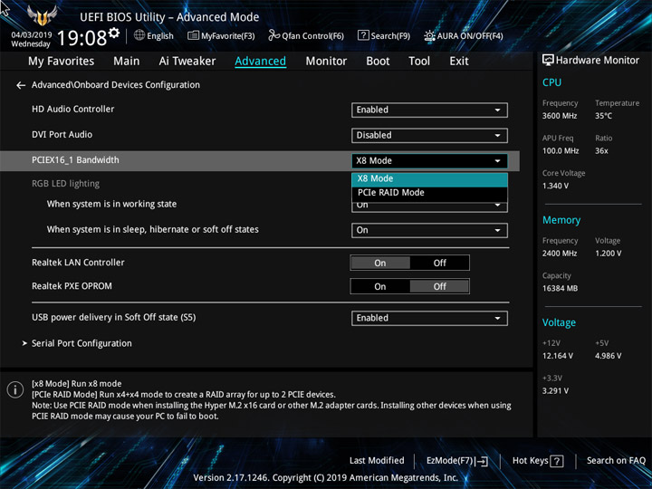Screen dimensions: 652x489
Task: Open working state RGB LED dropdown arrow
Action: point(497,205)
